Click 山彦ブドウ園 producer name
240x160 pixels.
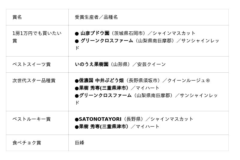click(95, 33)
